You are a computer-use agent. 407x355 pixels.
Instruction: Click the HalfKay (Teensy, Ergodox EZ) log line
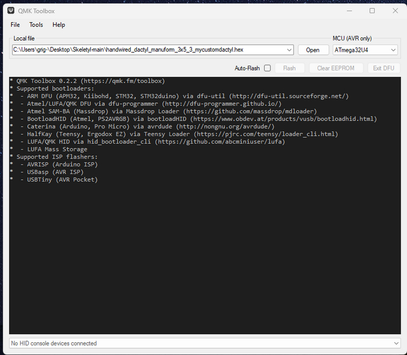click(174, 134)
